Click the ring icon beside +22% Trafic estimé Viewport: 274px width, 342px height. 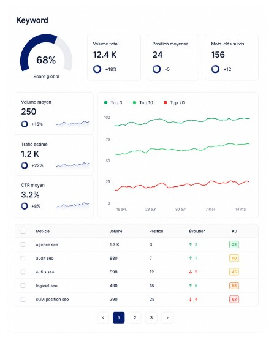pos(25,165)
